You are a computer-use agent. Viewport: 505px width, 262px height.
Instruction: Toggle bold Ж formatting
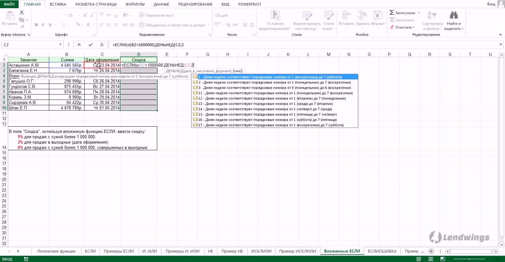36,25
